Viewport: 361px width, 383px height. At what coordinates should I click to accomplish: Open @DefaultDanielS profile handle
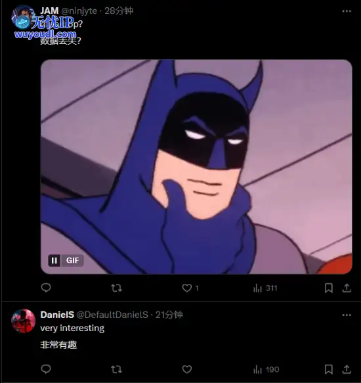112,315
